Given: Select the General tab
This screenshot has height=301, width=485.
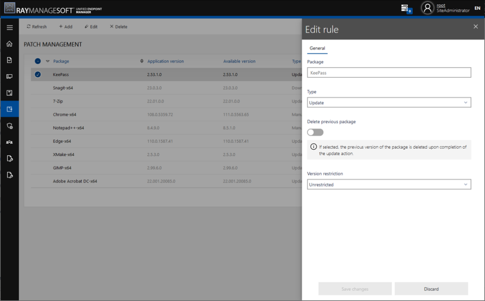Looking at the screenshot, I should click(x=317, y=48).
